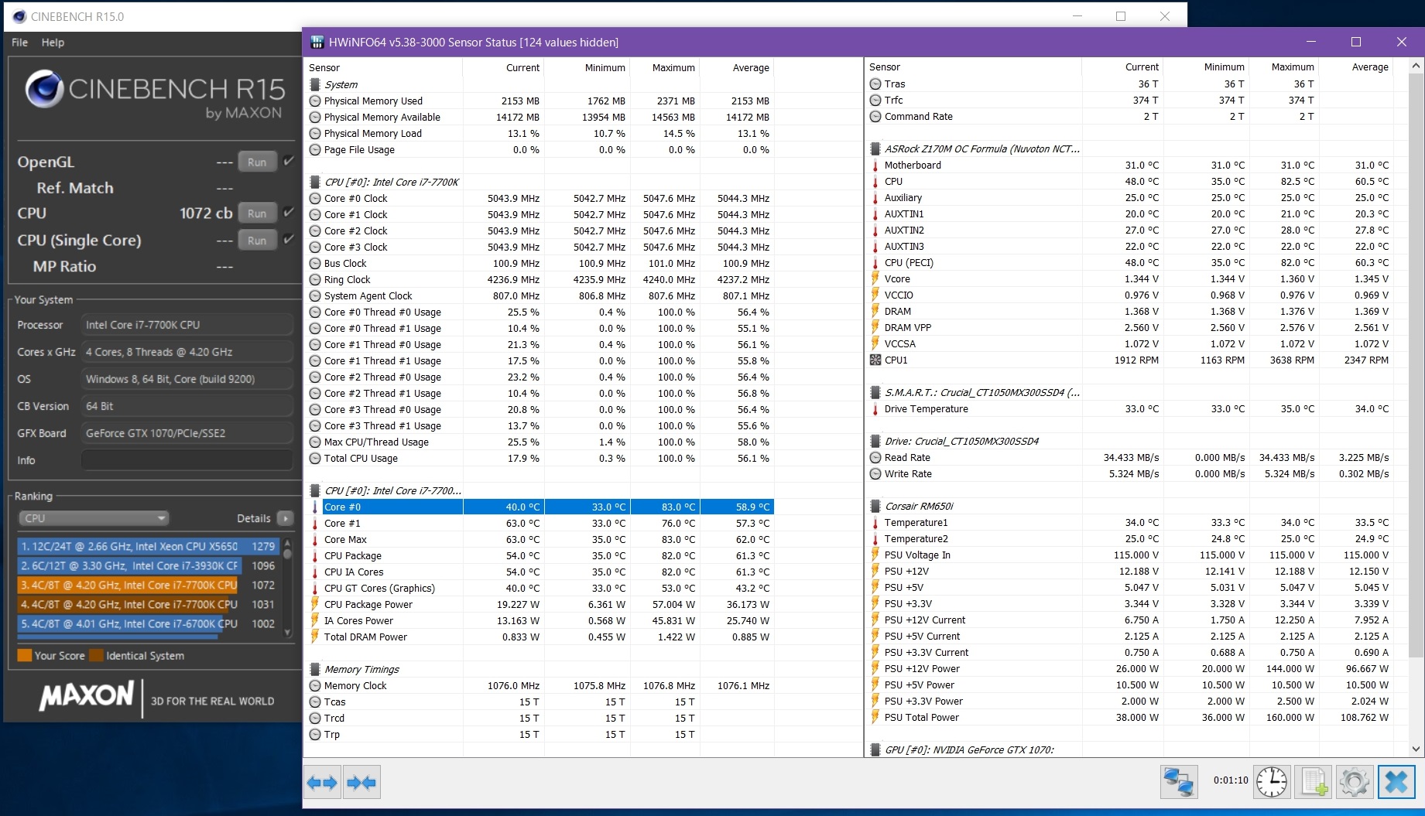Screen dimensions: 1425x816
Task: Expand ranking Details with the arrow button
Action: pyautogui.click(x=285, y=518)
